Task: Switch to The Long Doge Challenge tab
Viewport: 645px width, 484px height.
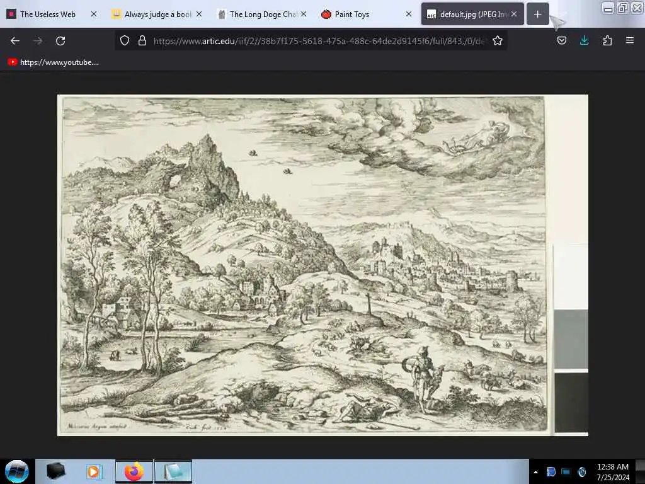Action: pos(263,14)
